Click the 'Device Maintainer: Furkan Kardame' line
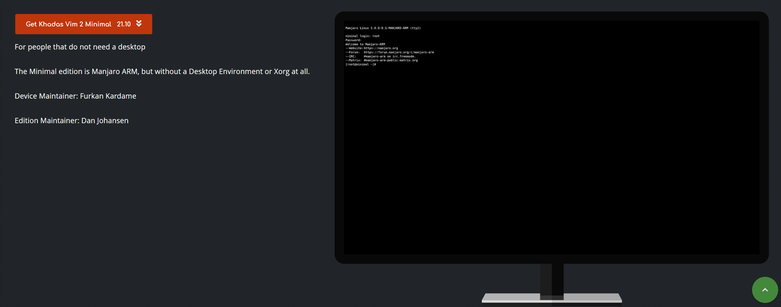This screenshot has width=781, height=307. coord(75,96)
